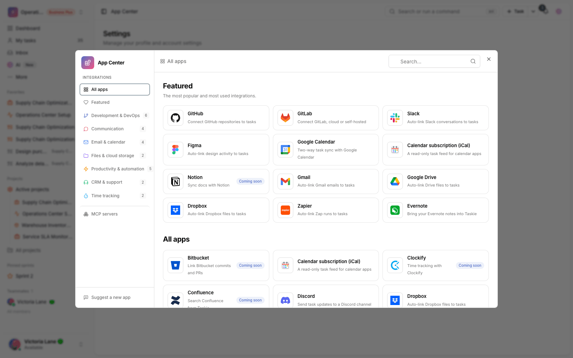Select All apps in the integrations sidebar

tap(115, 89)
